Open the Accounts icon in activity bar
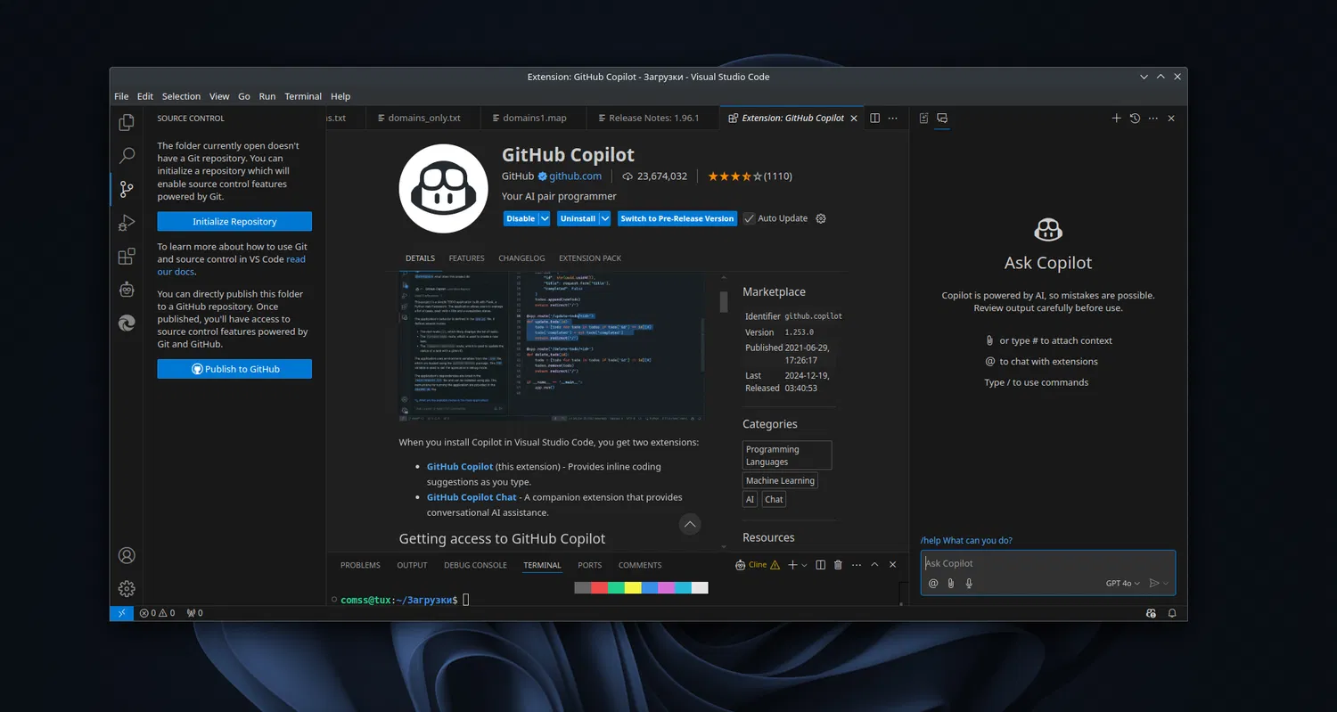 click(127, 555)
